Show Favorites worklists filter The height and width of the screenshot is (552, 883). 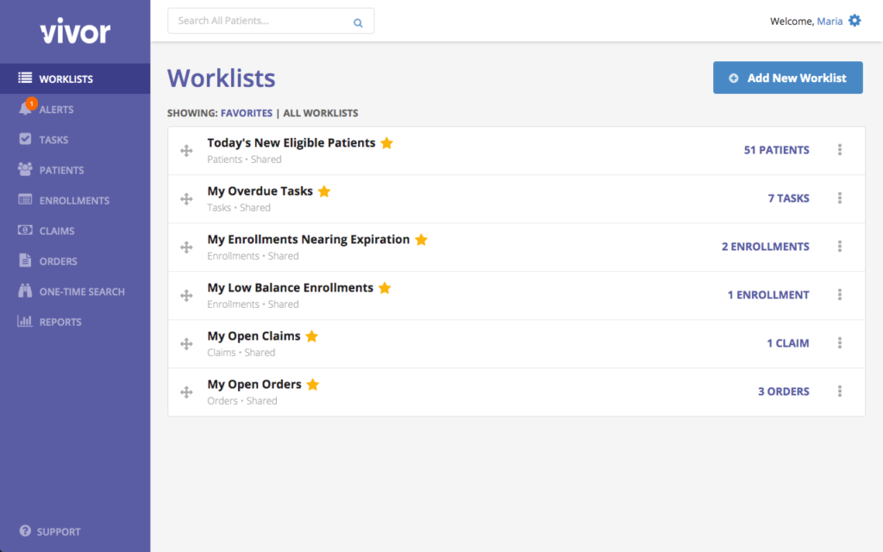[x=246, y=113]
